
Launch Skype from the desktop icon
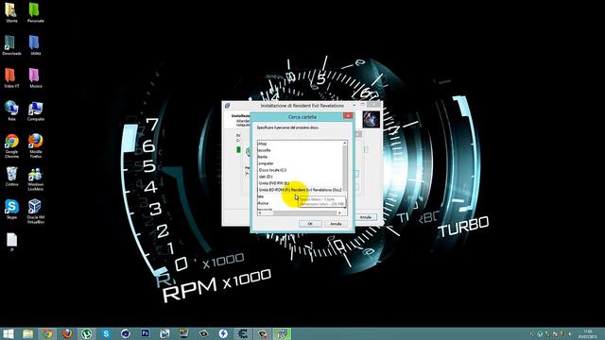click(x=11, y=210)
